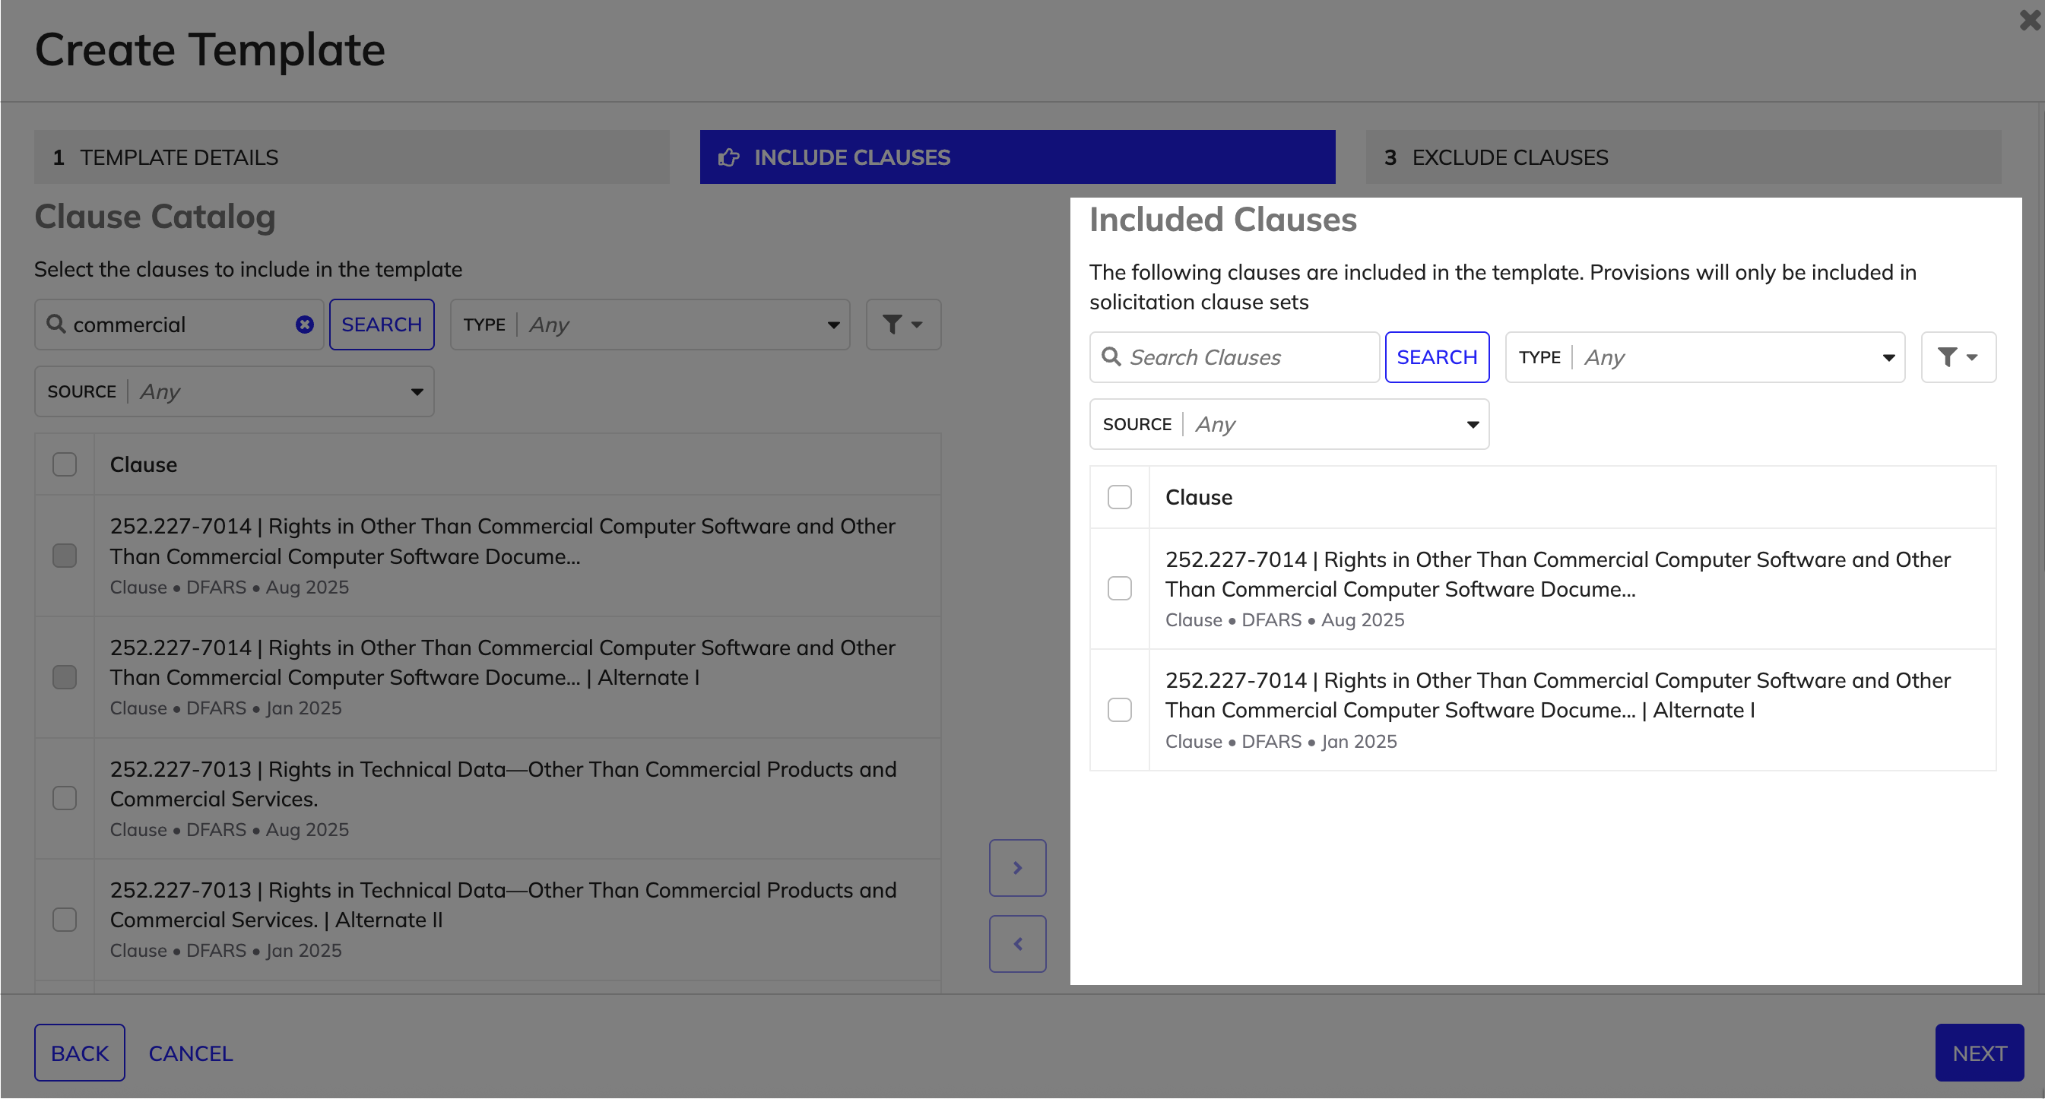The image size is (2045, 1099).
Task: Focus the catalog search field containing commercial
Action: tap(179, 325)
